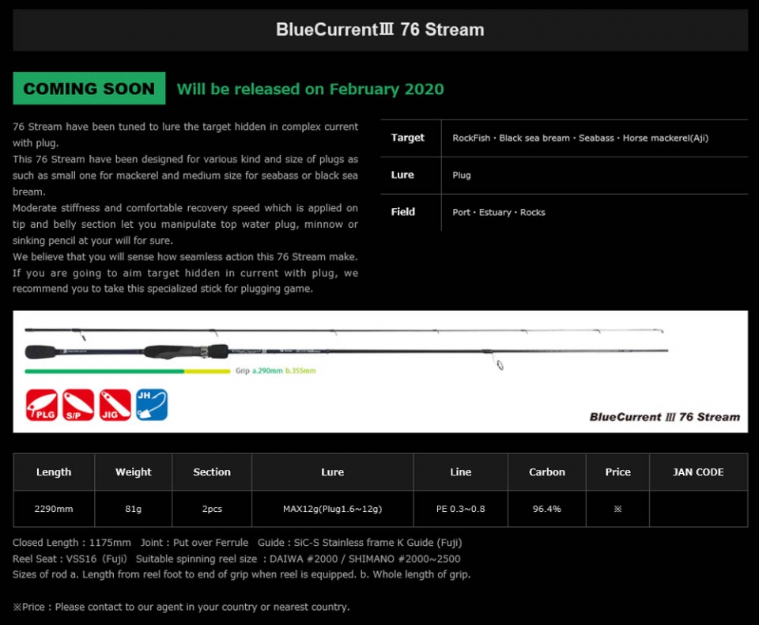Click the ※ symbol in the Price cell
The width and height of the screenshot is (759, 625).
(x=617, y=509)
